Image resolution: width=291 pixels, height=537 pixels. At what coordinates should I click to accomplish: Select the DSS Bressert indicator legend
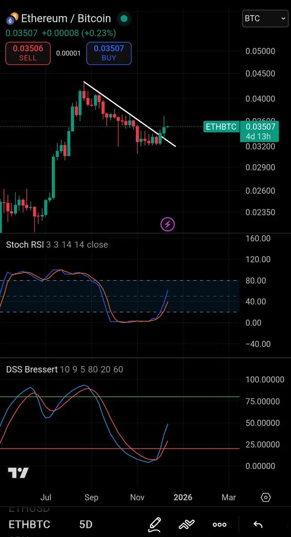[x=65, y=370]
